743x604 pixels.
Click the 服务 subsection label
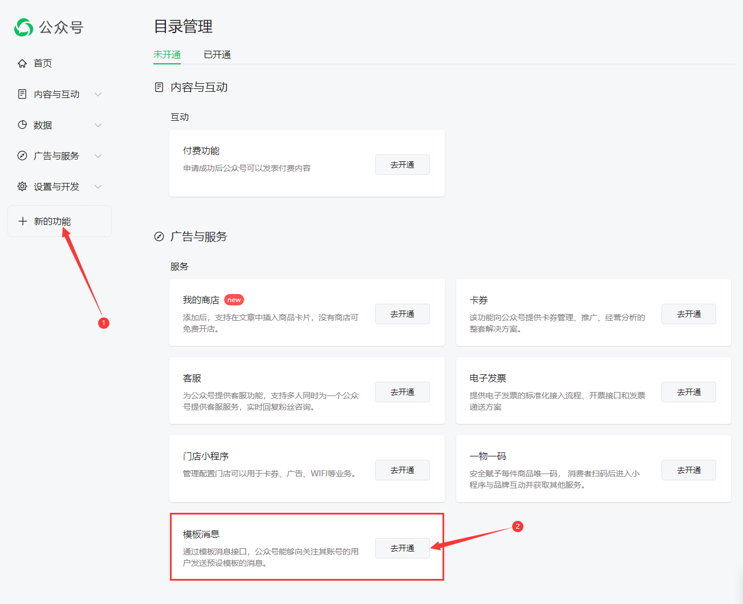pyautogui.click(x=180, y=266)
